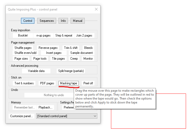Switch to the Control tab
The image size is (191, 135).
[x=28, y=21]
